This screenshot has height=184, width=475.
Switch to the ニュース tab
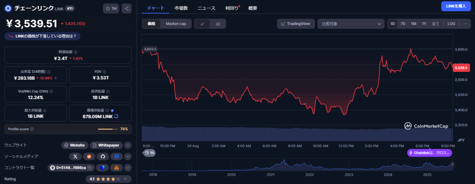coord(206,8)
